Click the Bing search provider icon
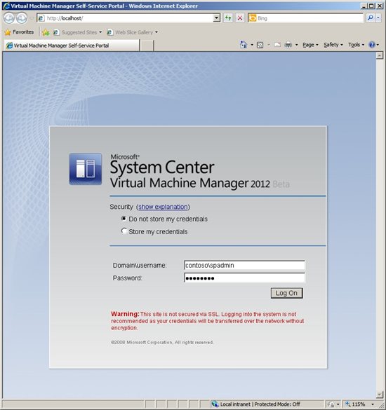Image resolution: width=386 pixels, height=410 pixels. point(253,18)
